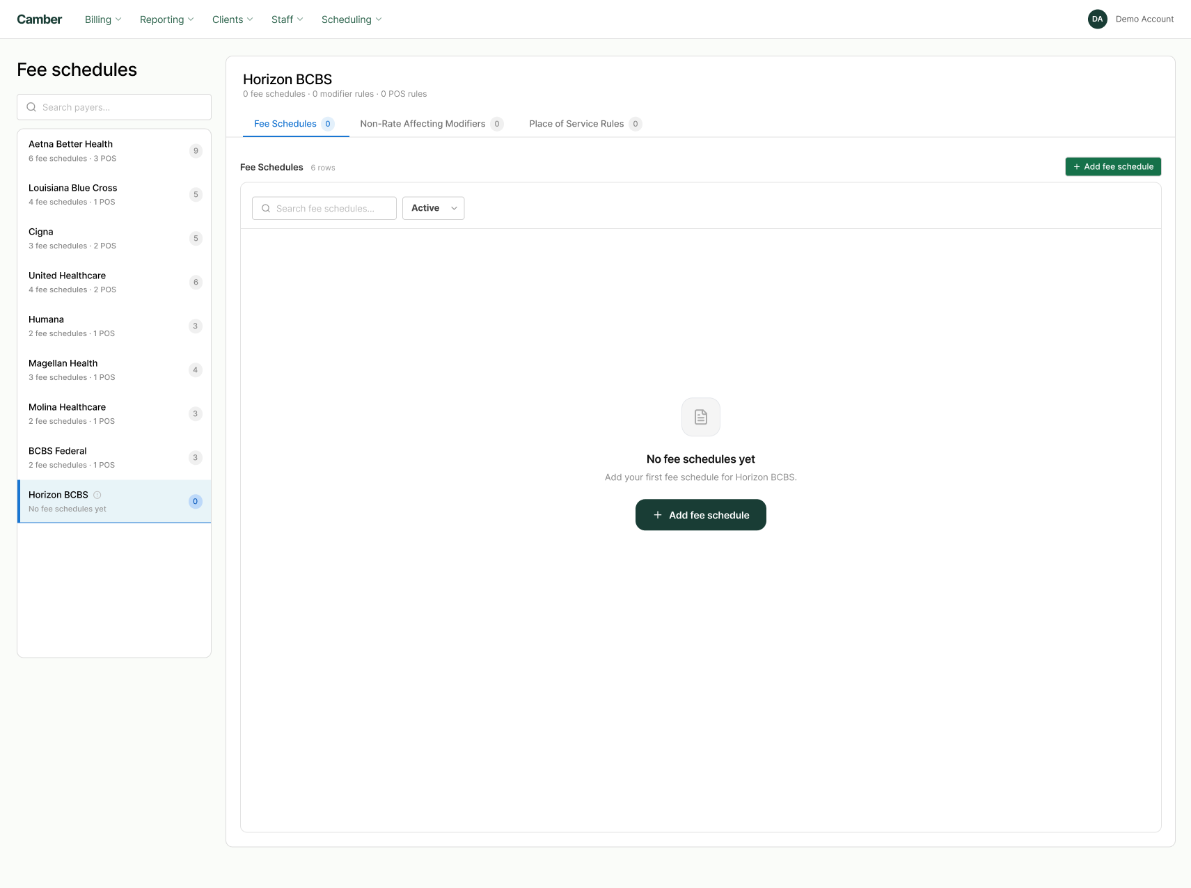The height and width of the screenshot is (888, 1191).
Task: Open United Healthcare fee schedules
Action: pyautogui.click(x=114, y=283)
